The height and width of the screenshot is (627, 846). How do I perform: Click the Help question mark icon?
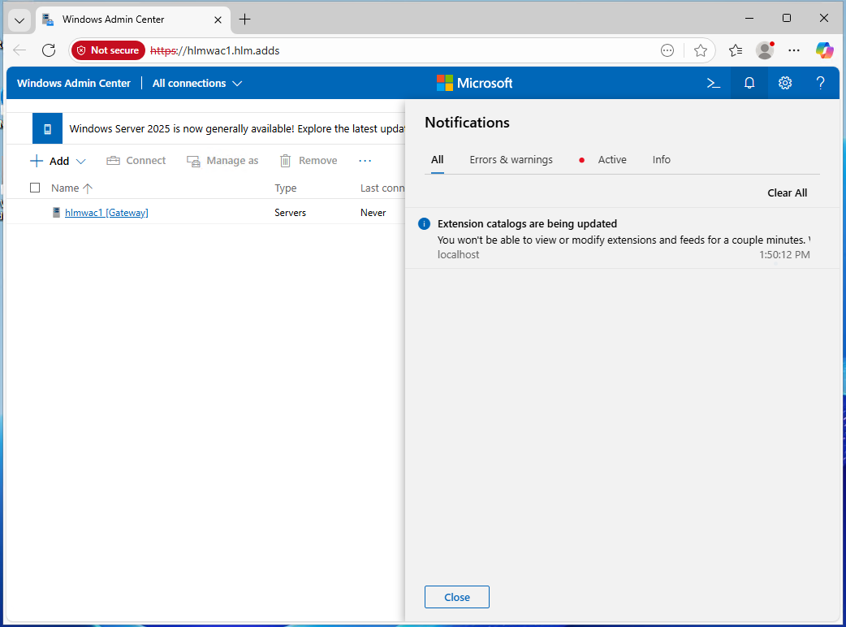click(x=821, y=83)
